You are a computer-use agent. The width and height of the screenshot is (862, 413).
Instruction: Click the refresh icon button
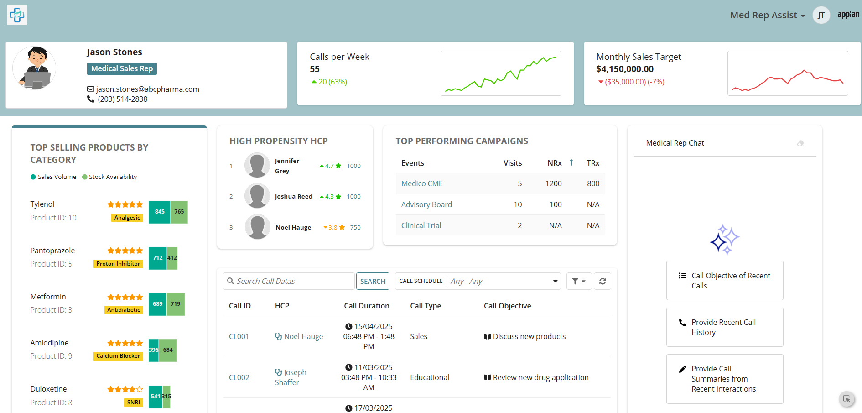click(602, 281)
